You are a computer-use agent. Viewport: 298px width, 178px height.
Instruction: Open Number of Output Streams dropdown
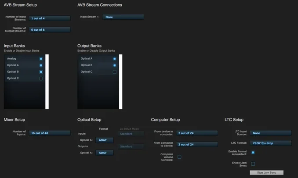50,30
